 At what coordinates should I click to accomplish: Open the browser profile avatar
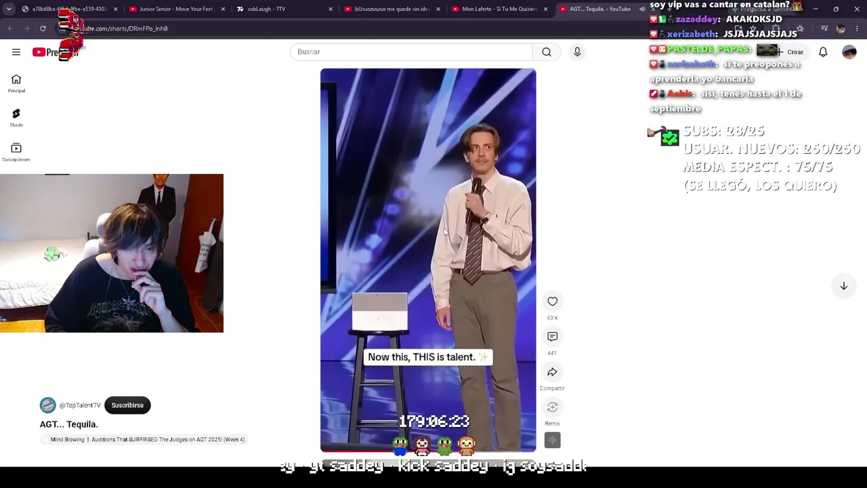(x=841, y=28)
